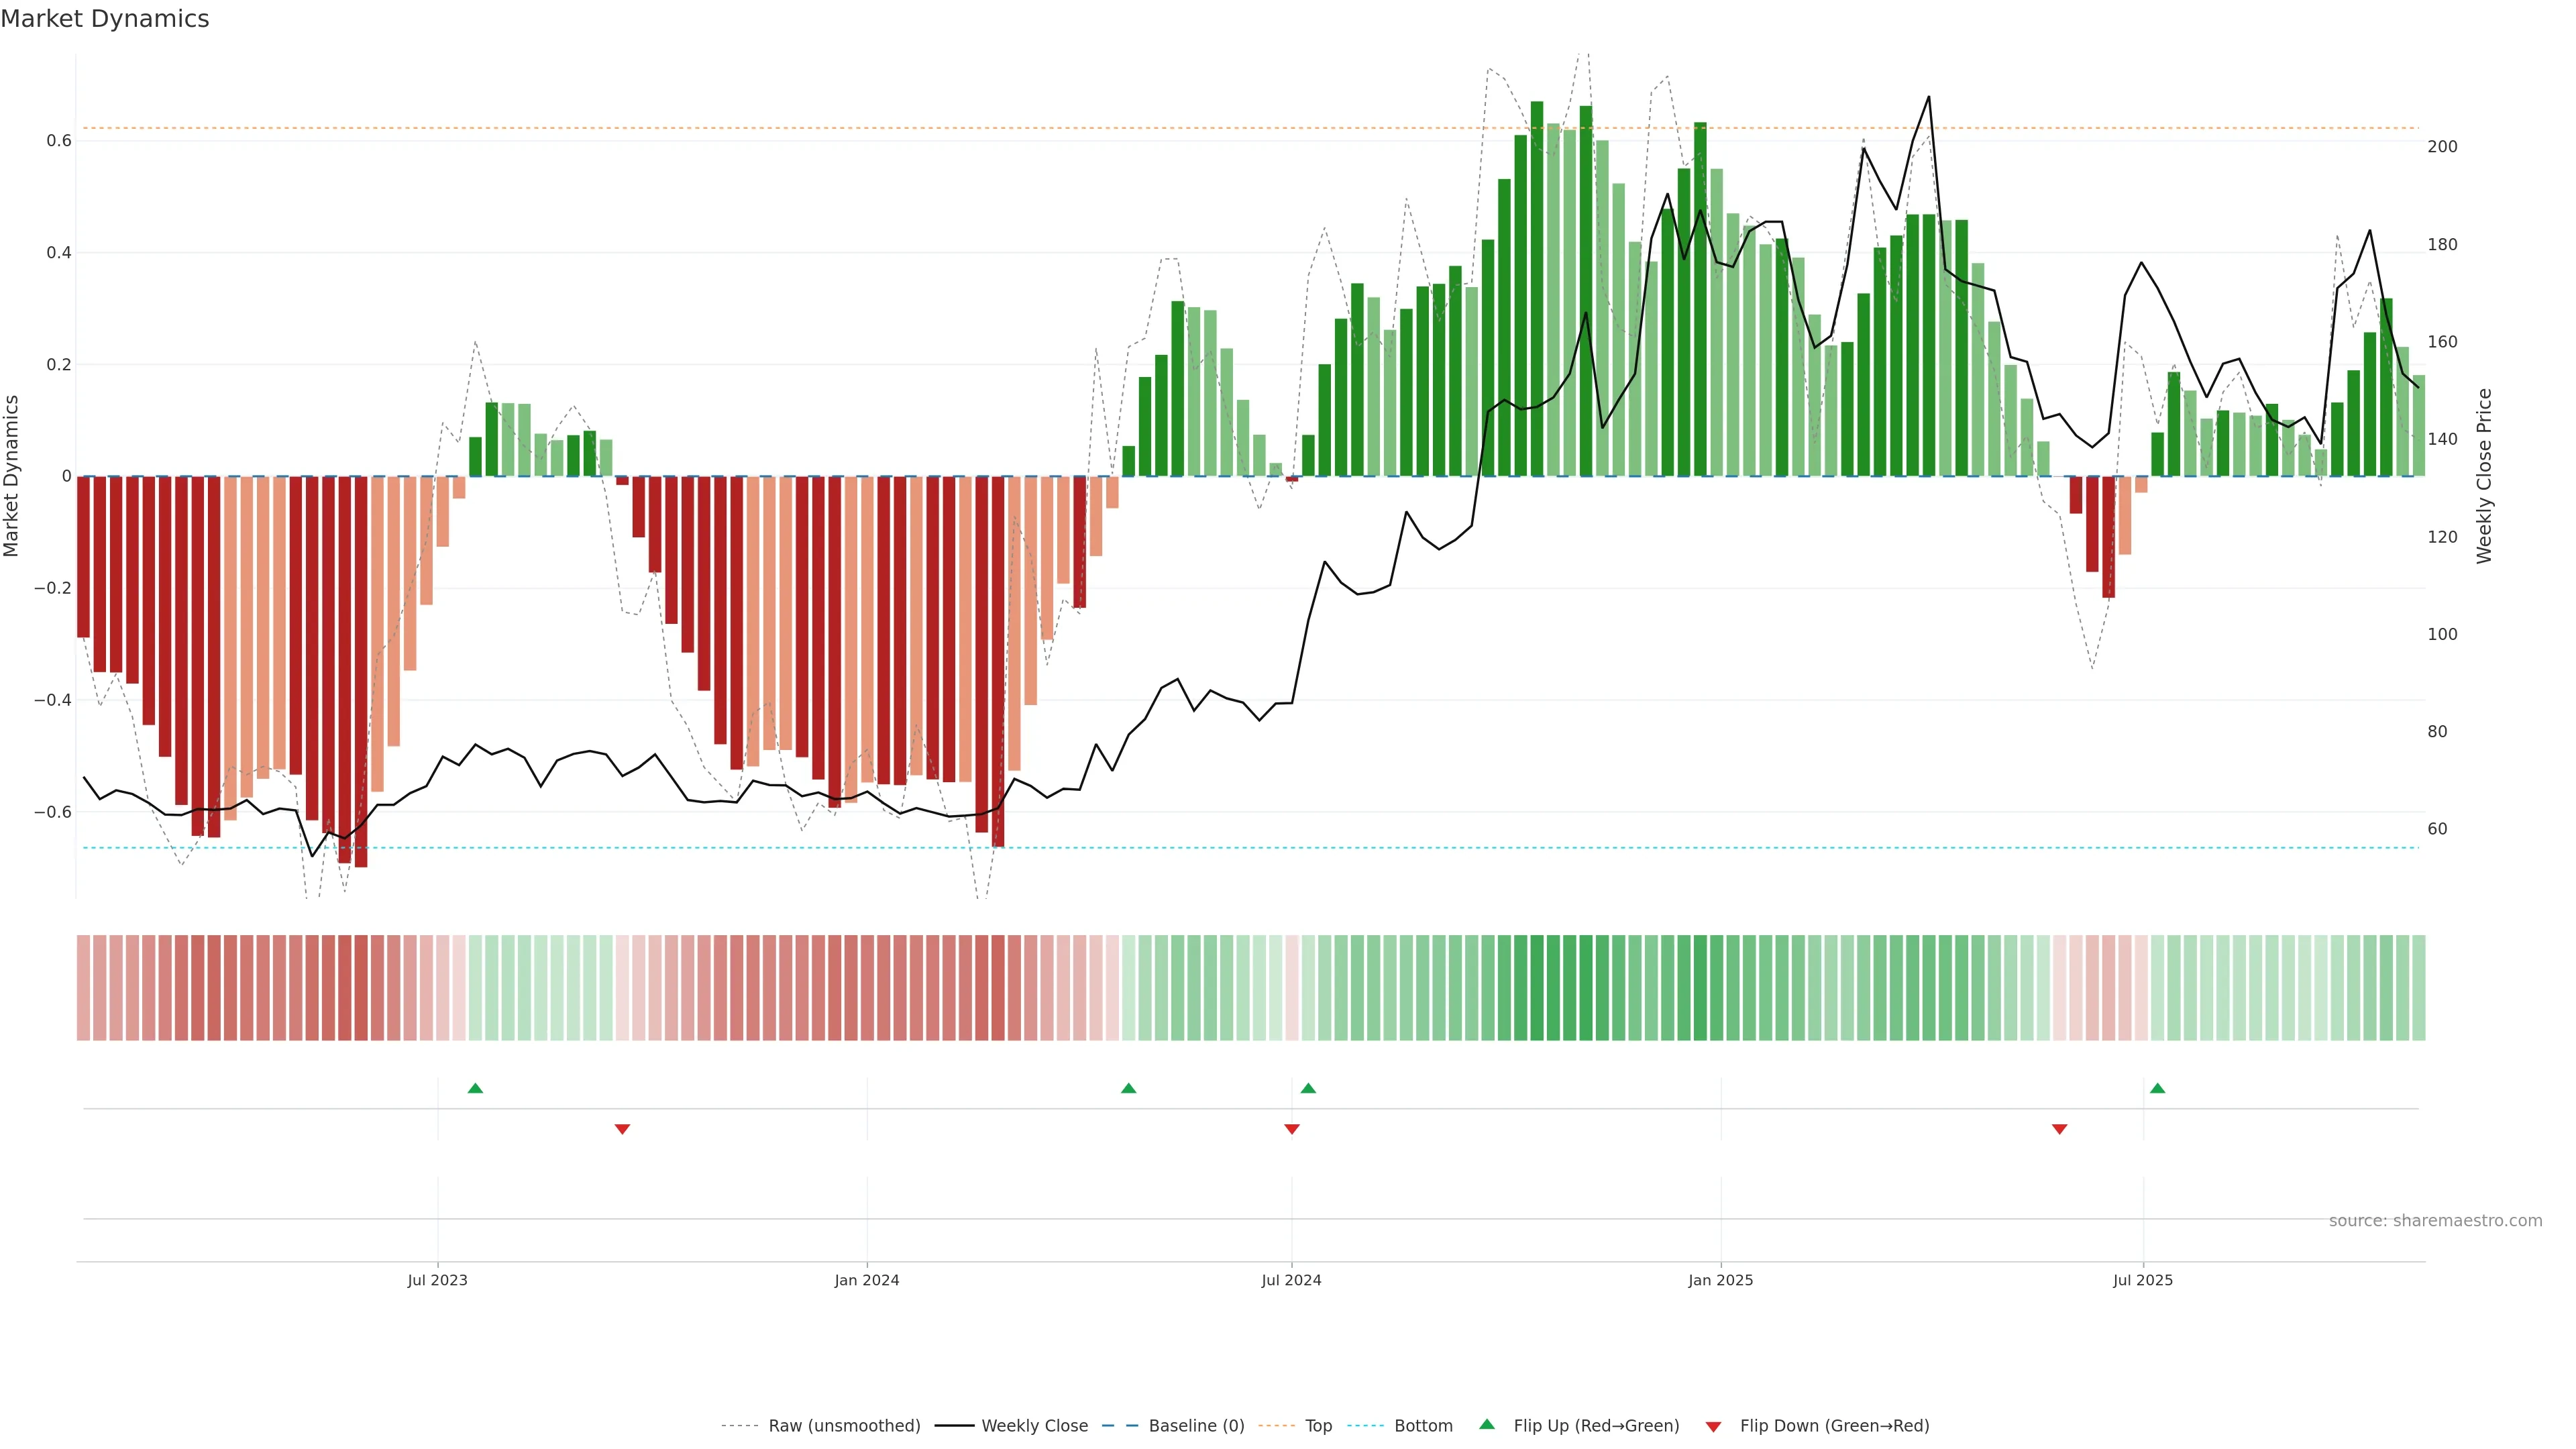Click the red triangle icon in the legend
The width and height of the screenshot is (2576, 1449).
1713,1427
